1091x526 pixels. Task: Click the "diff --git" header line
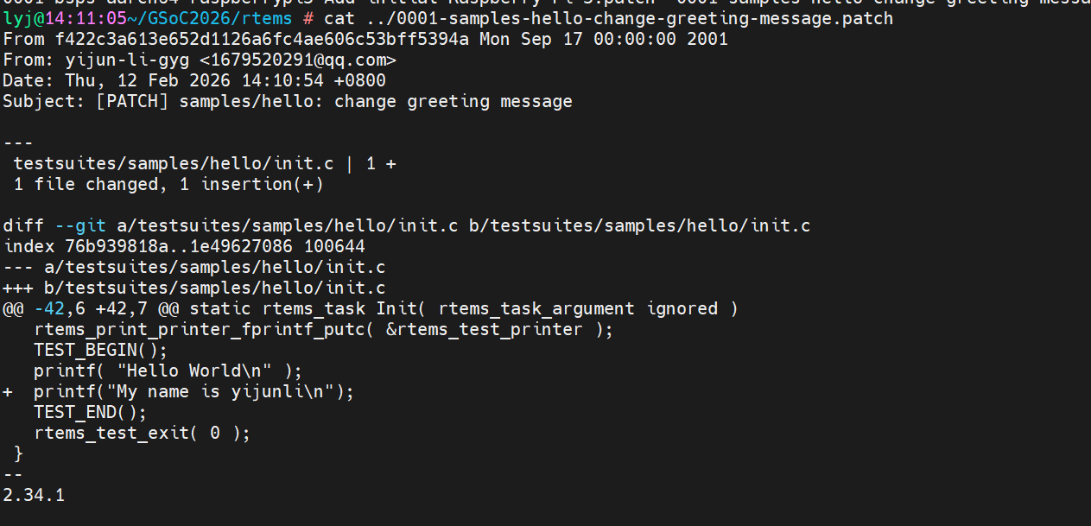[x=54, y=225]
